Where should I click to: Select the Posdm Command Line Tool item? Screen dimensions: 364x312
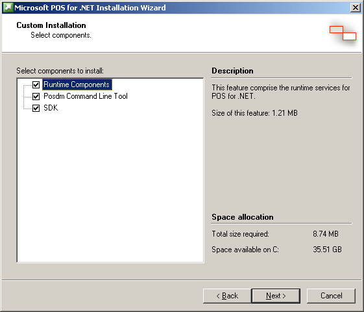[x=86, y=96]
